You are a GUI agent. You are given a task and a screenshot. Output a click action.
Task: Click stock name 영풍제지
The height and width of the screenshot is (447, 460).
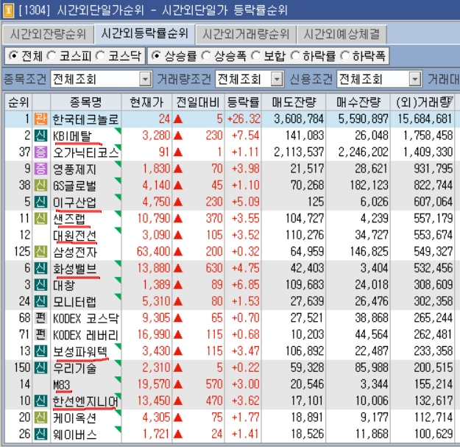pos(75,169)
